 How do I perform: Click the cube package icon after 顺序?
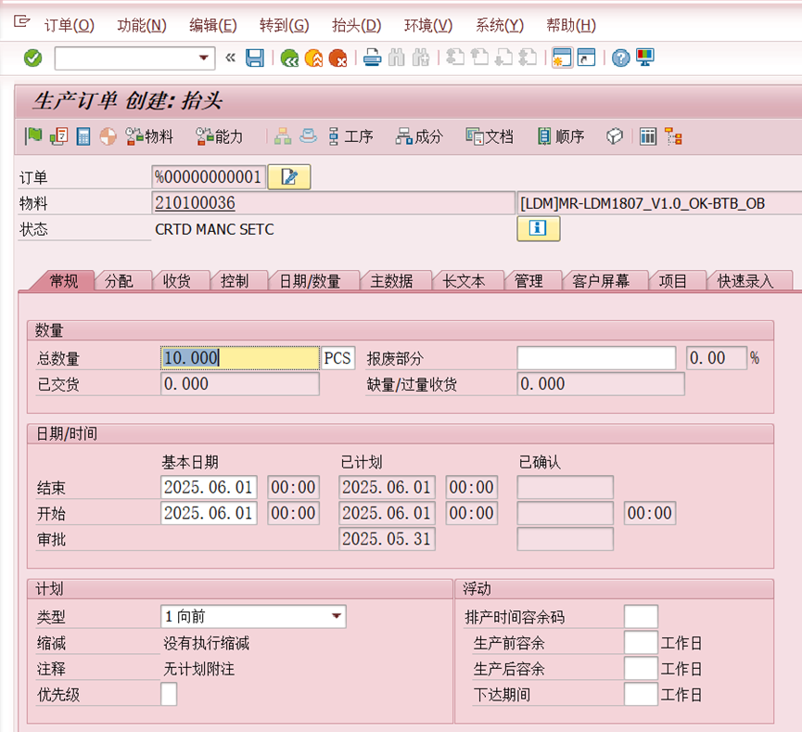(615, 136)
